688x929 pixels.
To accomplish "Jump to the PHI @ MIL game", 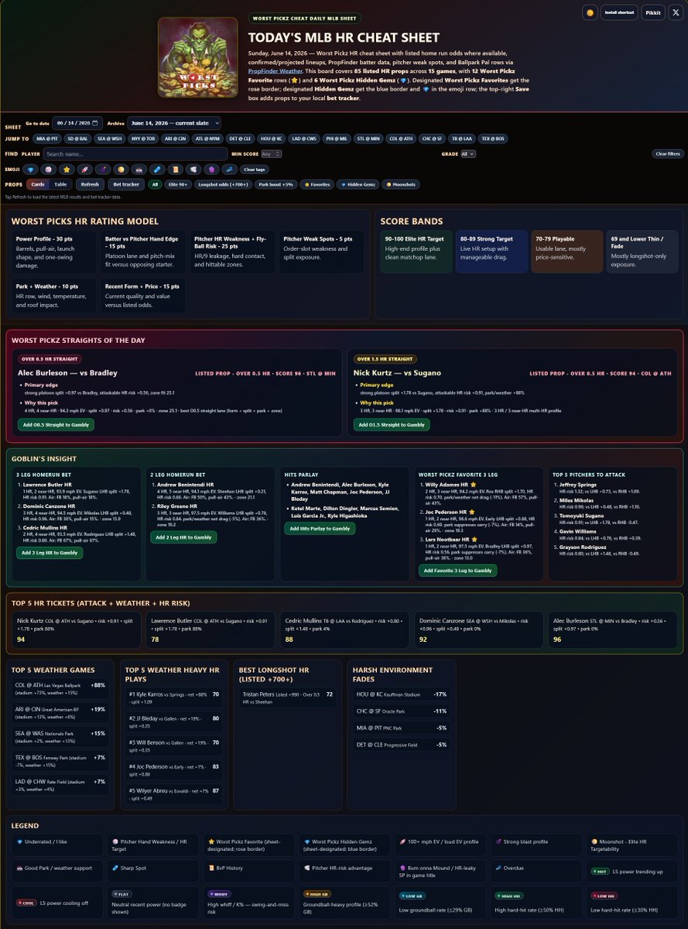I will [x=337, y=139].
